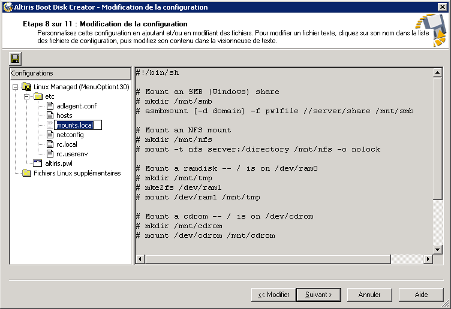Click the adlagent.conf file icon

coord(50,106)
